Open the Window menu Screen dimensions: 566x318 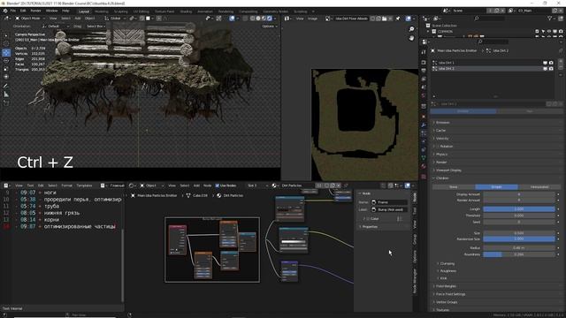(x=51, y=11)
